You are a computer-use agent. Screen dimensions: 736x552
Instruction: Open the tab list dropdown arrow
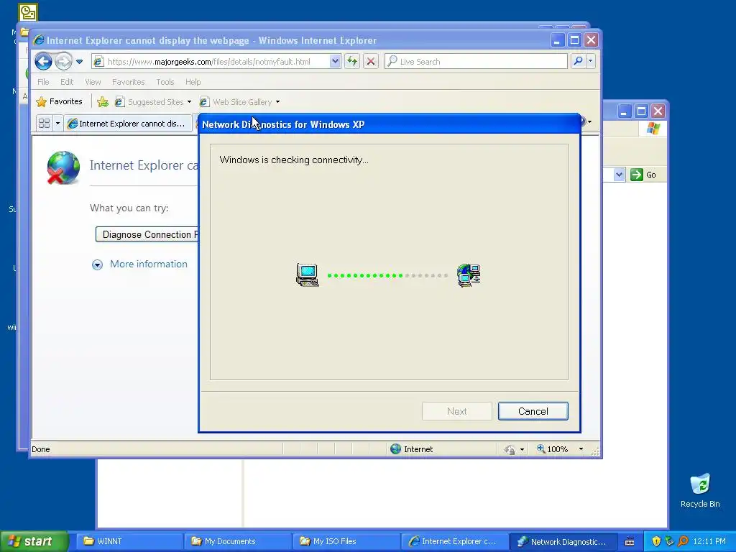click(x=57, y=124)
